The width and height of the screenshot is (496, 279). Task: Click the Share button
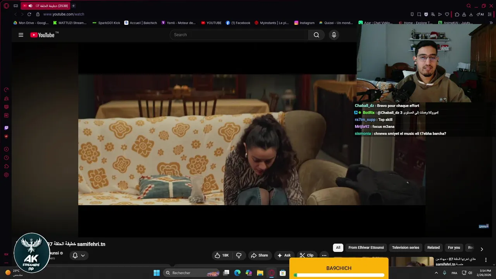click(259, 255)
